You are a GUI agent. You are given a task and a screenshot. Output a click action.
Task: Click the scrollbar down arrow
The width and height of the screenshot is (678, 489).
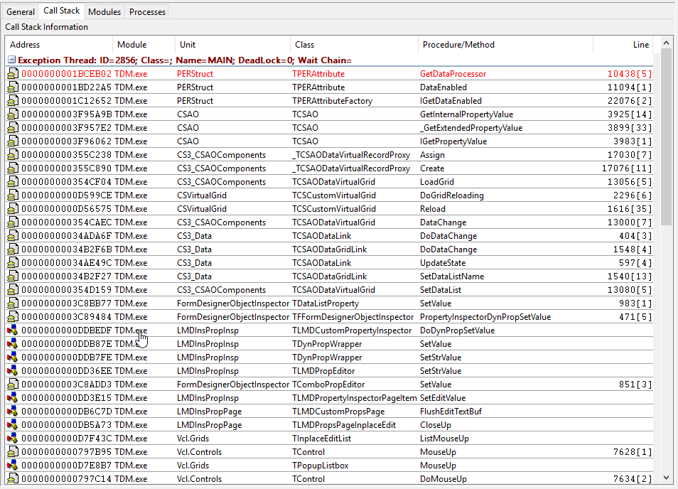(x=667, y=478)
